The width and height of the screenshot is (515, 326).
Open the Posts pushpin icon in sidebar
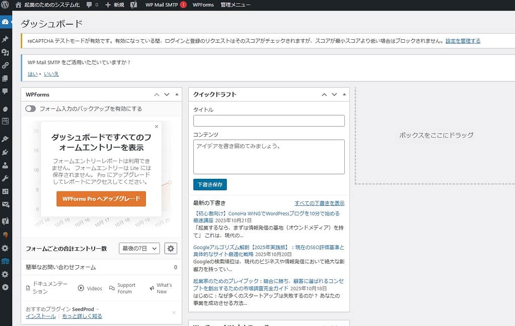[6, 39]
